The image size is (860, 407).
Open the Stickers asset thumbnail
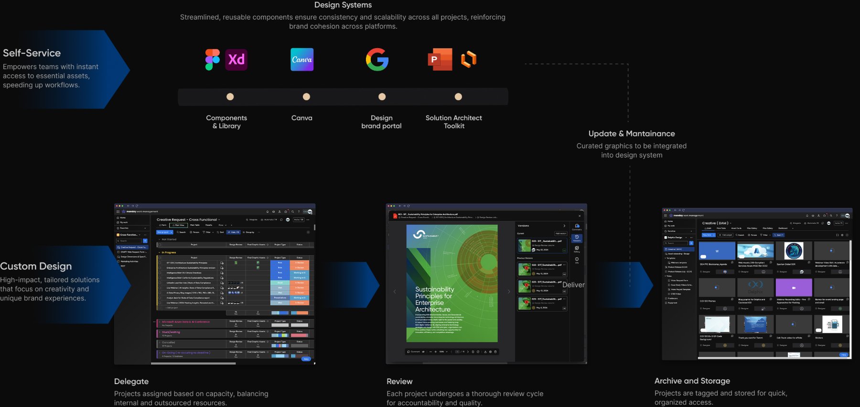(832, 325)
